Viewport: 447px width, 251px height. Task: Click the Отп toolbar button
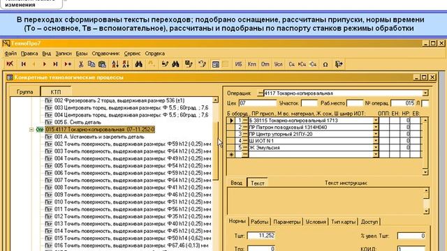(x=265, y=64)
